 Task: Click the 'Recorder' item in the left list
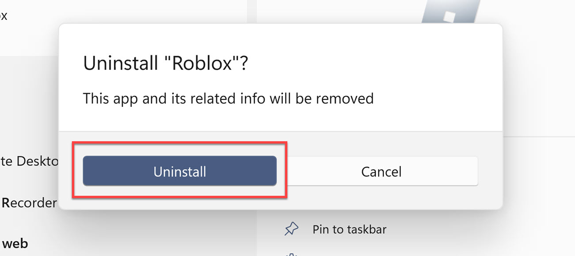tap(28, 203)
